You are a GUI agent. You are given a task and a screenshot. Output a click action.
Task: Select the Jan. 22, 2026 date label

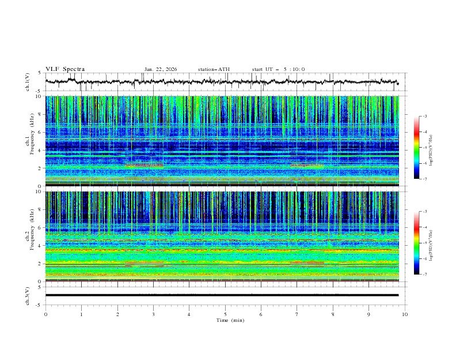pos(161,69)
